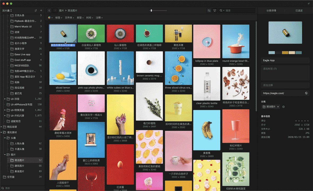
Task: Open the filter funnel icon
Action: click(215, 11)
